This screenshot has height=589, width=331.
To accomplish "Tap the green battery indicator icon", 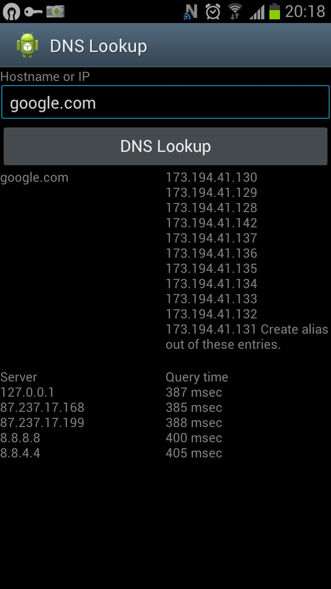I will pyautogui.click(x=274, y=12).
